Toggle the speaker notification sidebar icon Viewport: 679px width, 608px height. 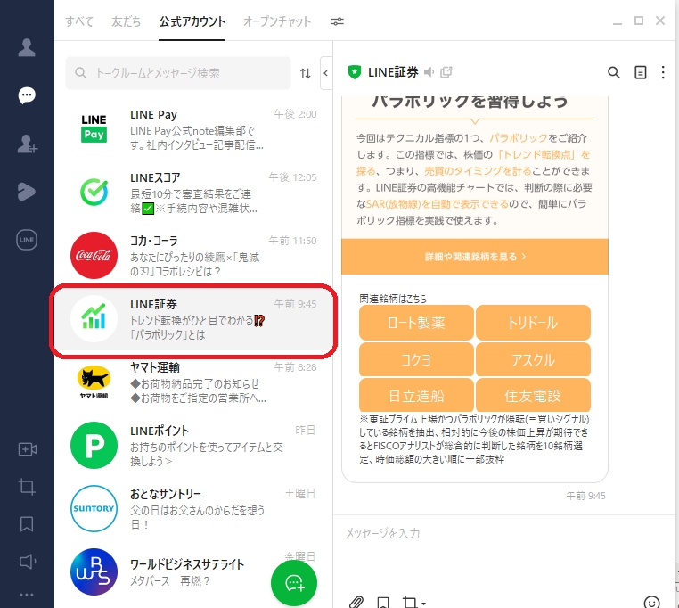click(28, 562)
